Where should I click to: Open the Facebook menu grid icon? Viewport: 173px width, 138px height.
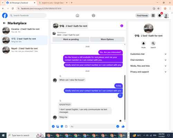[153, 16]
